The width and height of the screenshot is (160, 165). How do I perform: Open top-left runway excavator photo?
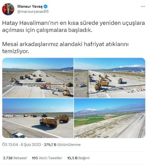coord(38,78)
